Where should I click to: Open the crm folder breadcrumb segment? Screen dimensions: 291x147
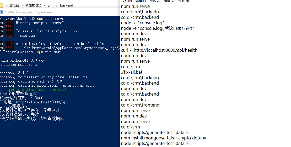click(51, 5)
